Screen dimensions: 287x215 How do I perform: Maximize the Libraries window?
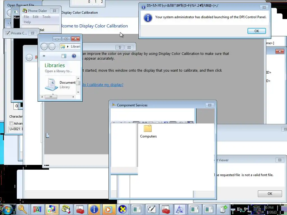(x=66, y=39)
